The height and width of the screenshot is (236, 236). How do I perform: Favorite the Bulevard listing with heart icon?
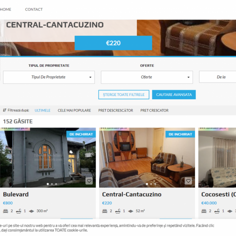pyautogui.click(x=89, y=181)
